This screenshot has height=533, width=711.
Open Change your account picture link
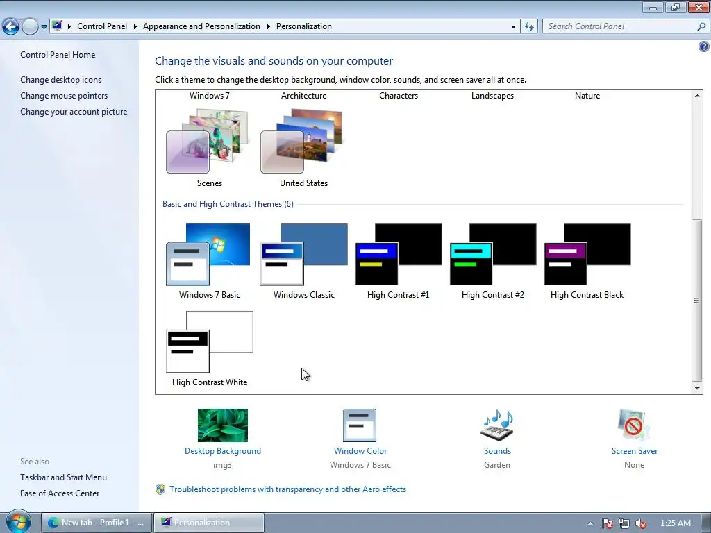coord(74,112)
